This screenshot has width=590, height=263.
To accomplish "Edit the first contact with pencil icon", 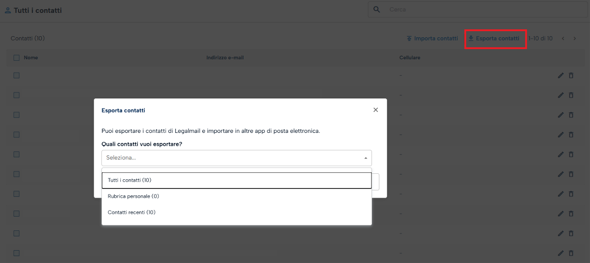I will click(x=560, y=75).
